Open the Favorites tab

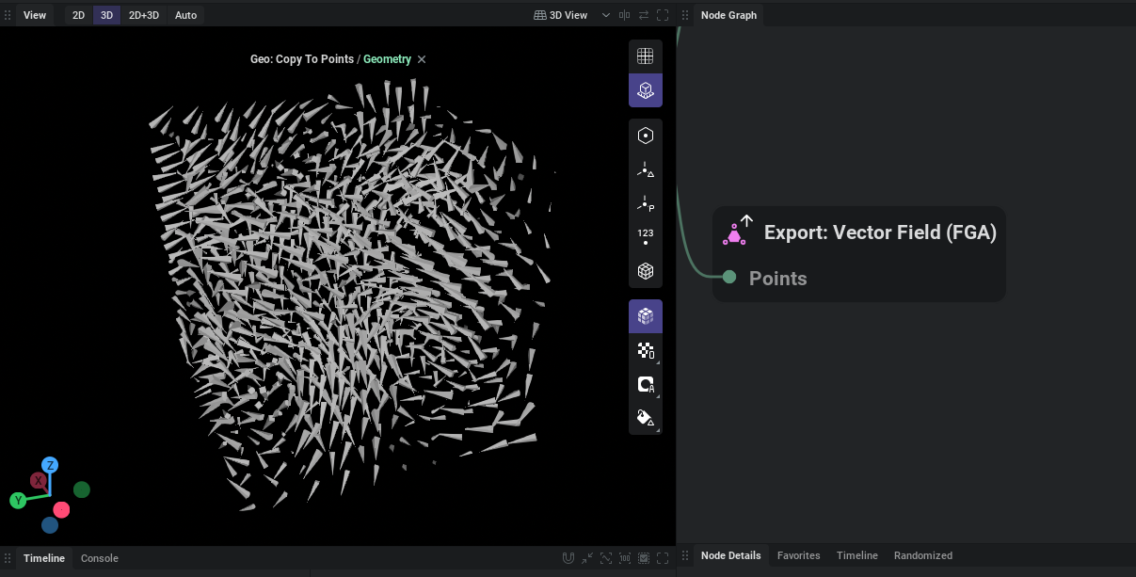pyautogui.click(x=798, y=555)
